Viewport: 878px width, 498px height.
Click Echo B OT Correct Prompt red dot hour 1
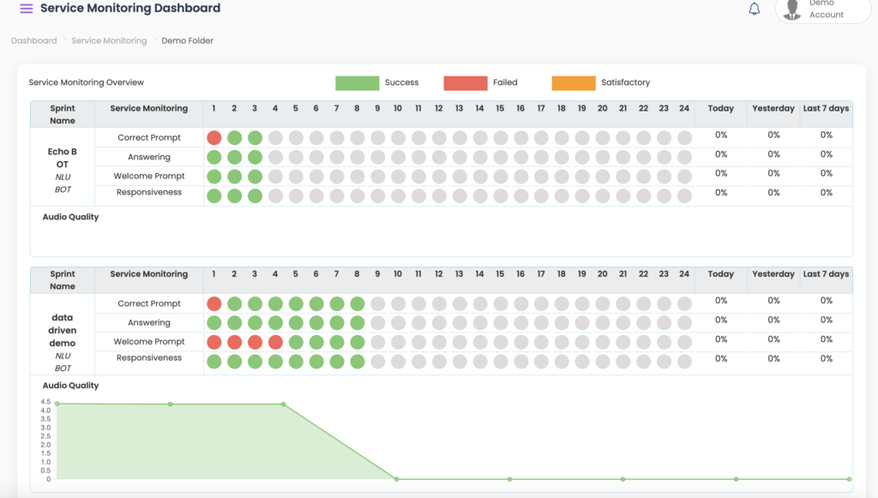tap(213, 138)
